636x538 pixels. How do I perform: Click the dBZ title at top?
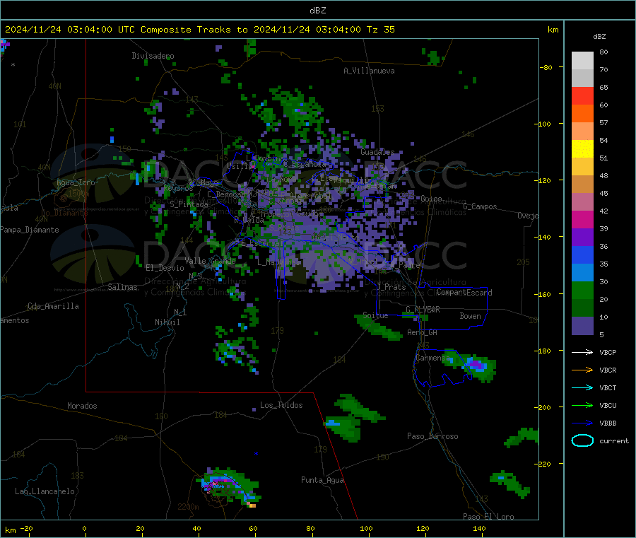[x=317, y=11]
